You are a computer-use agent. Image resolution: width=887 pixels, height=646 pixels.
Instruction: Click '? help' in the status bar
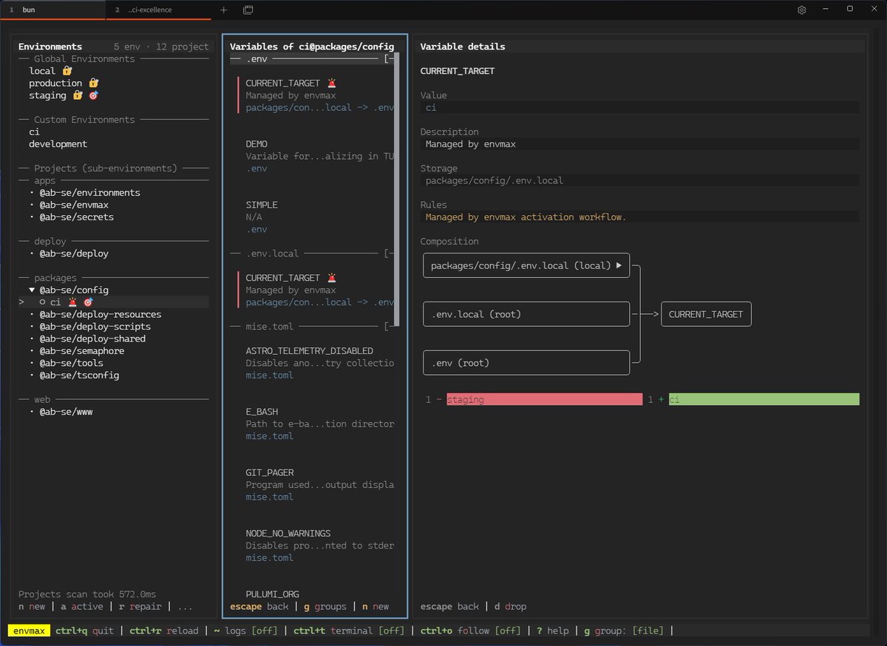tap(553, 630)
